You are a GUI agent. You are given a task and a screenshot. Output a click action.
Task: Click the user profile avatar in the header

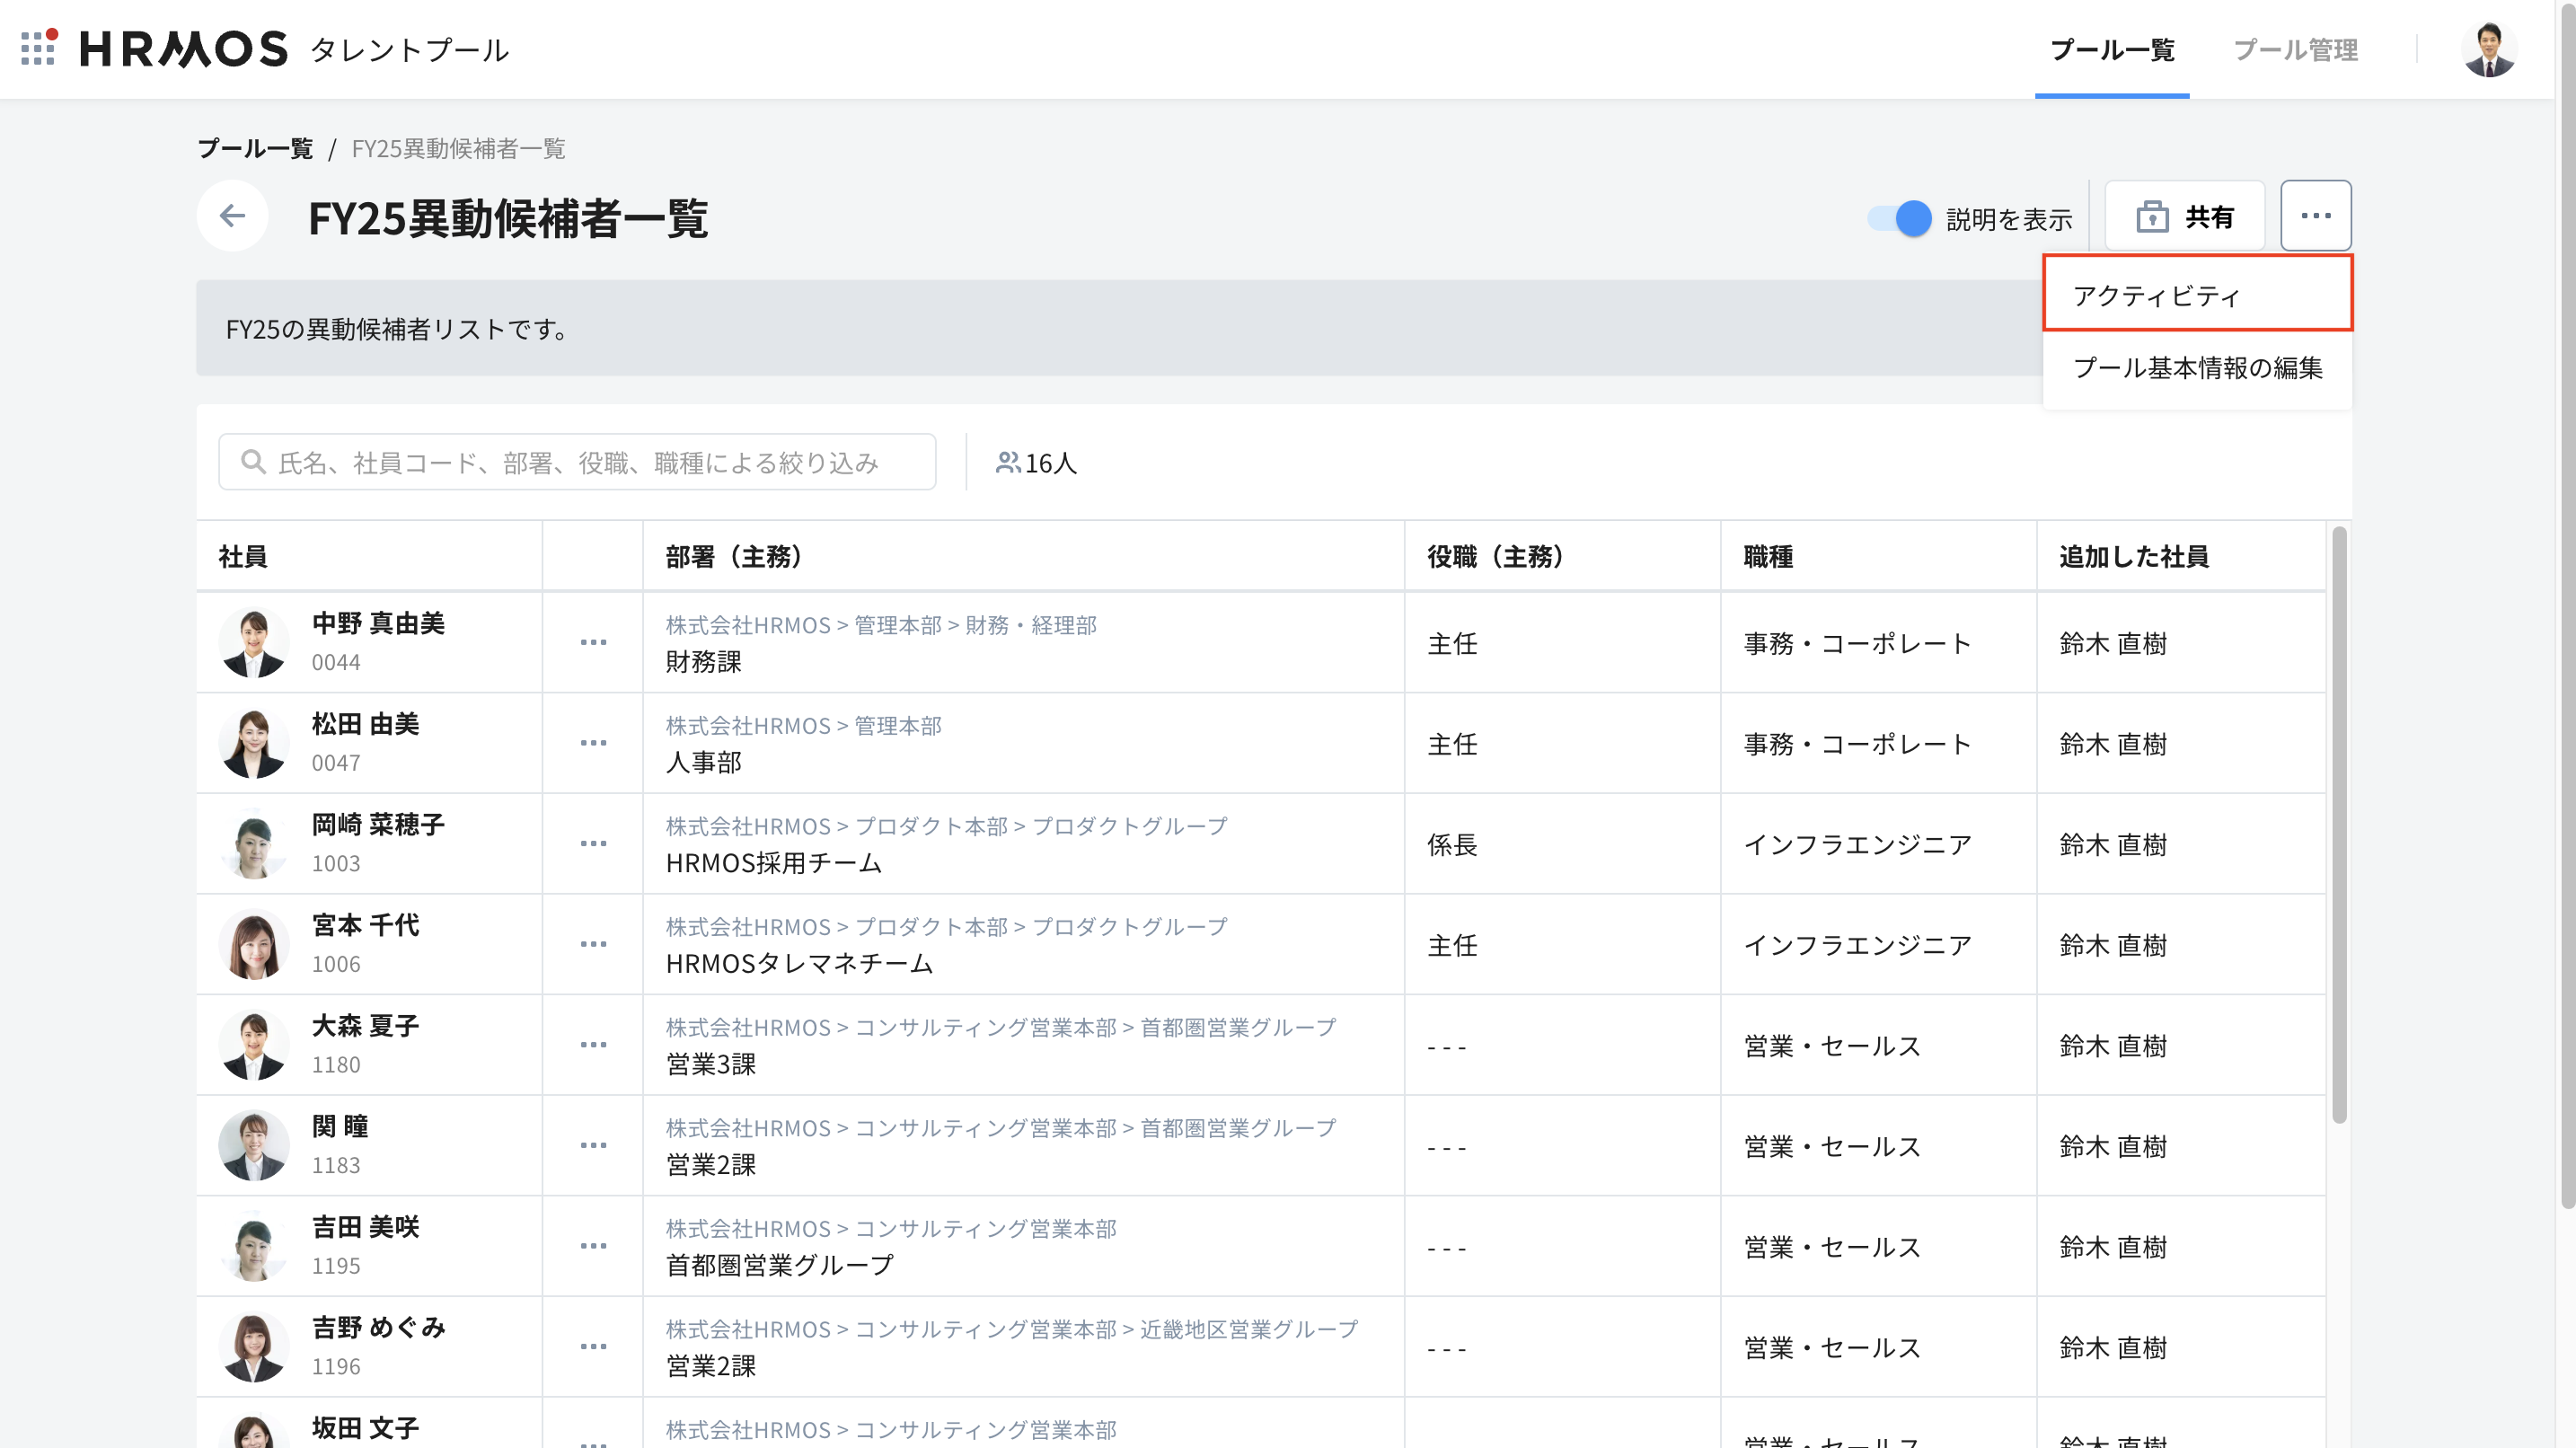point(2488,49)
